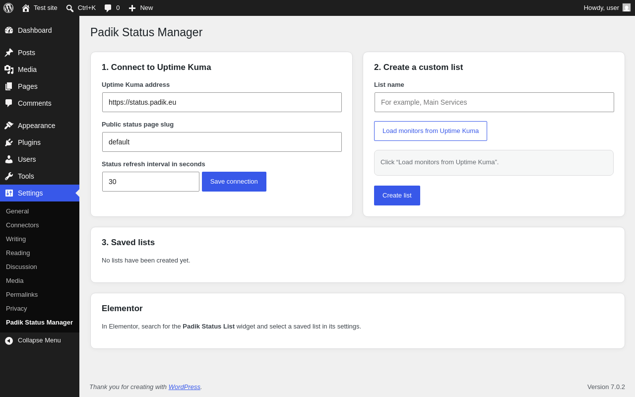Open the Dashboard menu item
This screenshot has width=635, height=397.
coord(40,30)
